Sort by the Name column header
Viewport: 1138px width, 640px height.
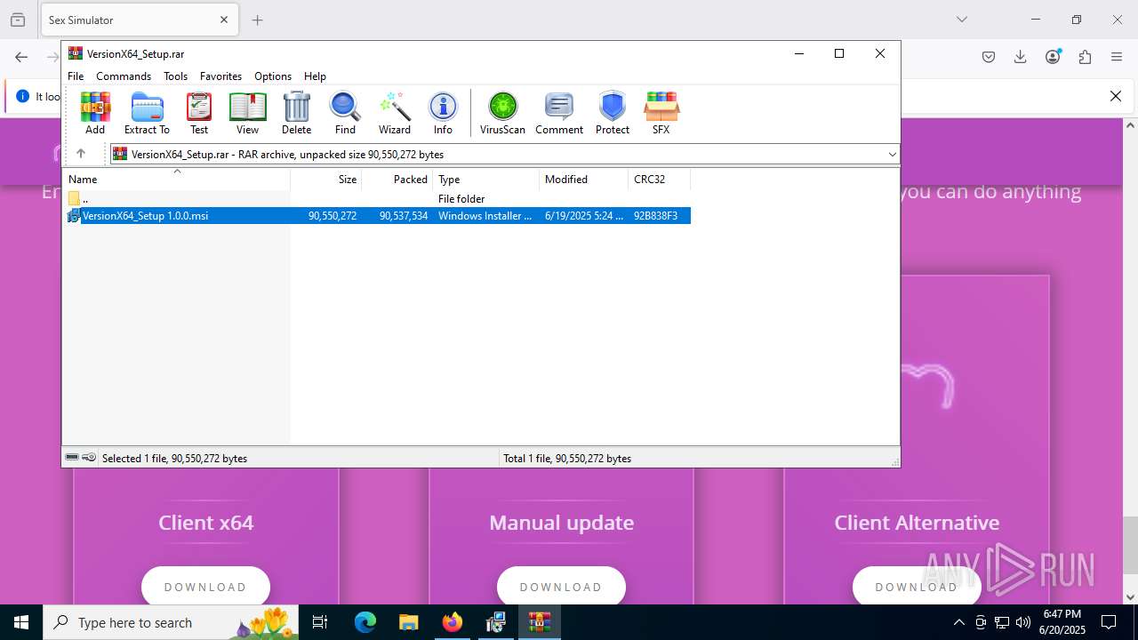[x=176, y=180]
